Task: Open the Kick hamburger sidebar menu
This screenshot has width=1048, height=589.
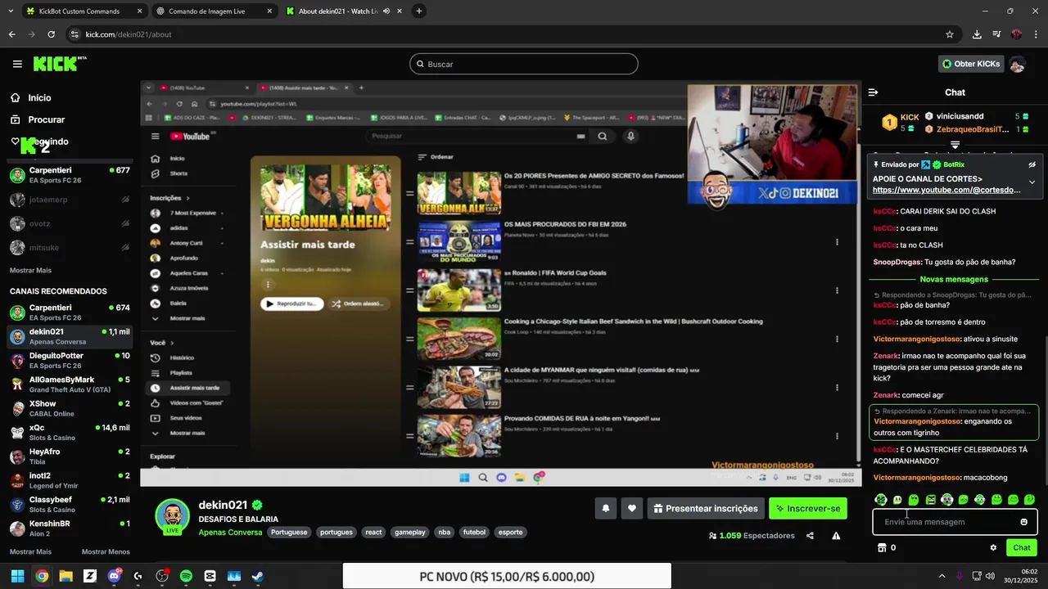Action: tap(17, 64)
